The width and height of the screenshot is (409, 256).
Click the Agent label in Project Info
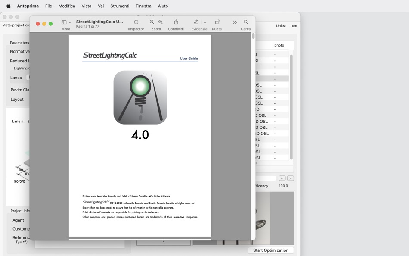[18, 220]
